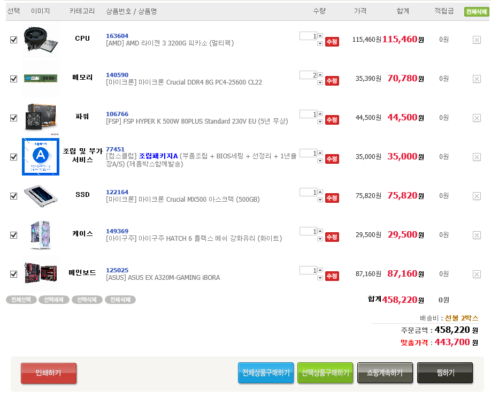Click the 메인보드 quantity input field
491x404 pixels.
click(x=309, y=270)
